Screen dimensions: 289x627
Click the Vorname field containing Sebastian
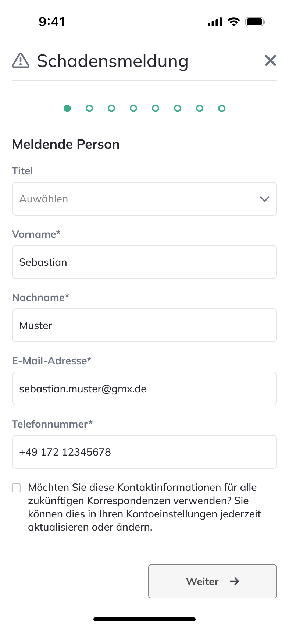[144, 262]
